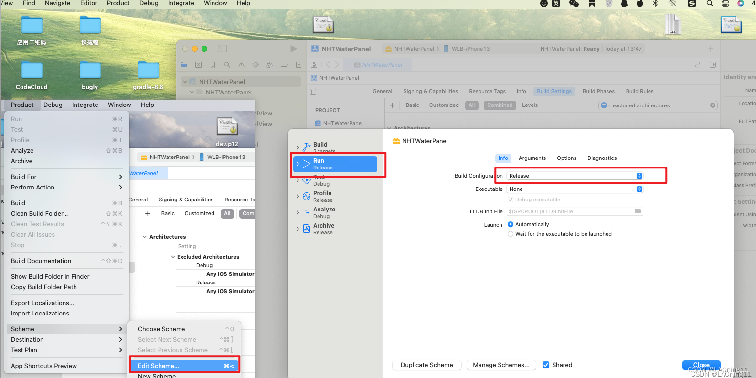
Task: Expand the Build row in scheme editor
Action: tap(298, 147)
